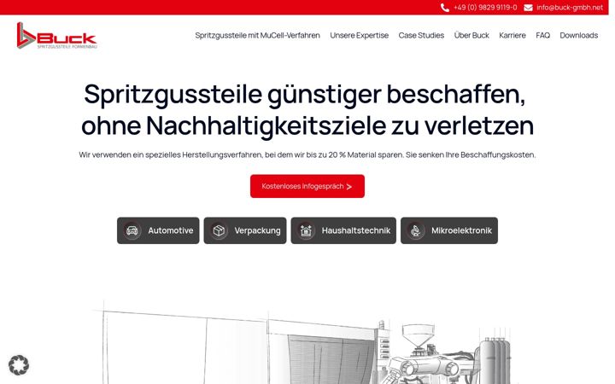
Task: Click the phone icon in the top bar
Action: [444, 8]
